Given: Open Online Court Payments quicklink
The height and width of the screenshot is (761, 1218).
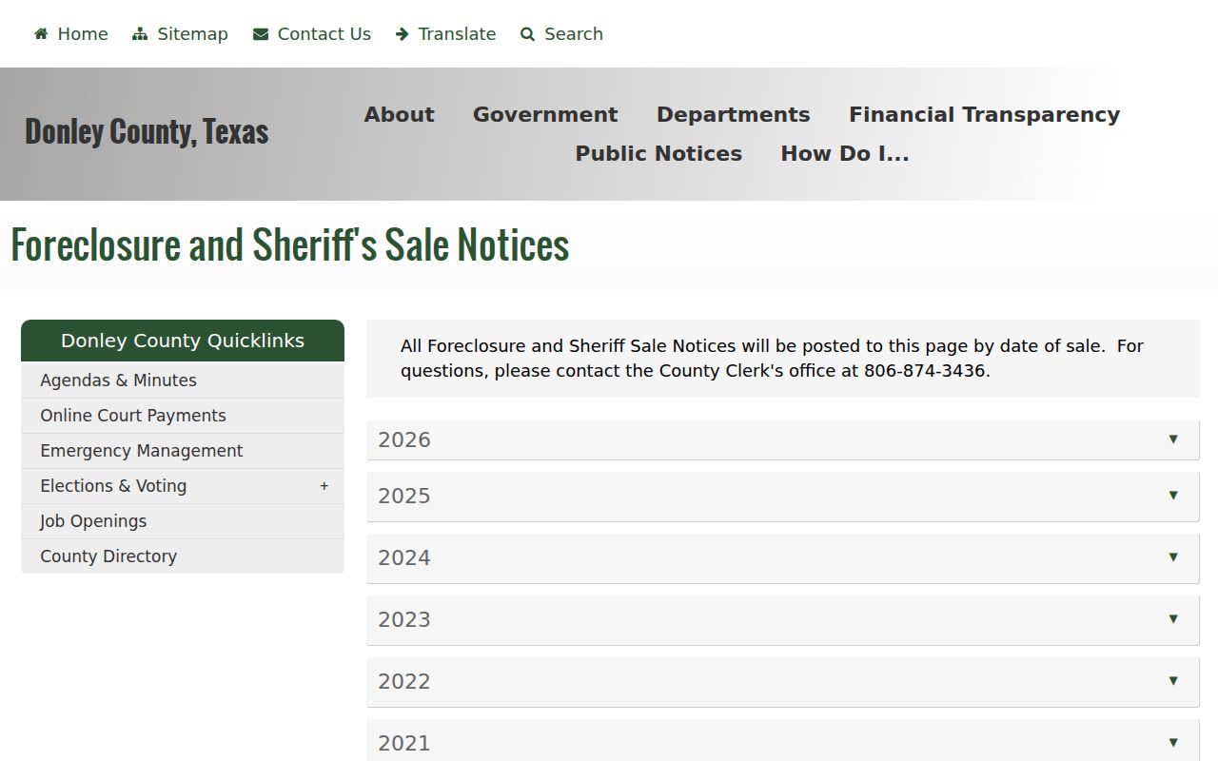Looking at the screenshot, I should tap(183, 416).
